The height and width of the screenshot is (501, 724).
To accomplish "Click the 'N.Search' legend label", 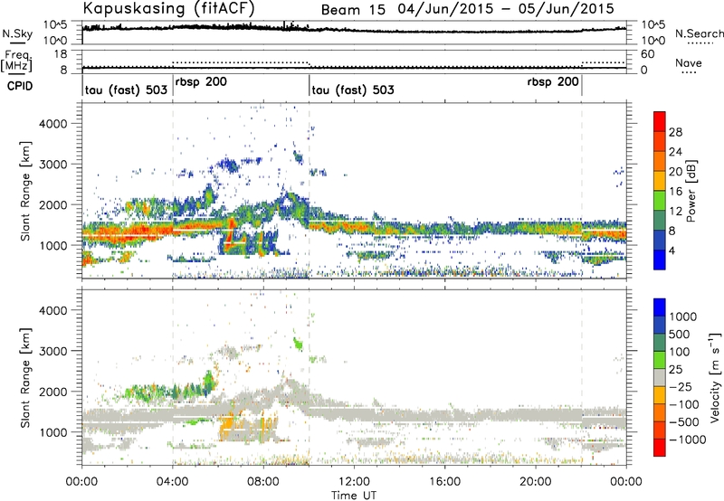I will pyautogui.click(x=699, y=33).
